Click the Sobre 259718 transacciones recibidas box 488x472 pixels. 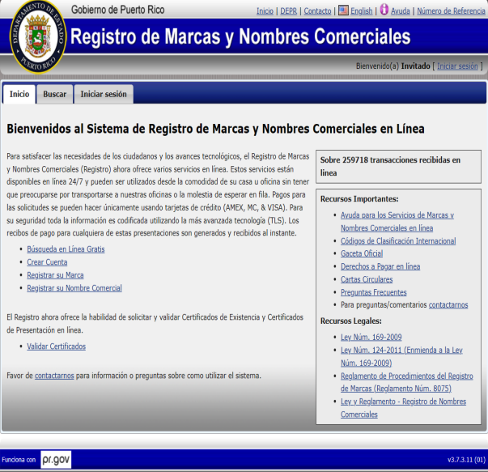click(398, 167)
